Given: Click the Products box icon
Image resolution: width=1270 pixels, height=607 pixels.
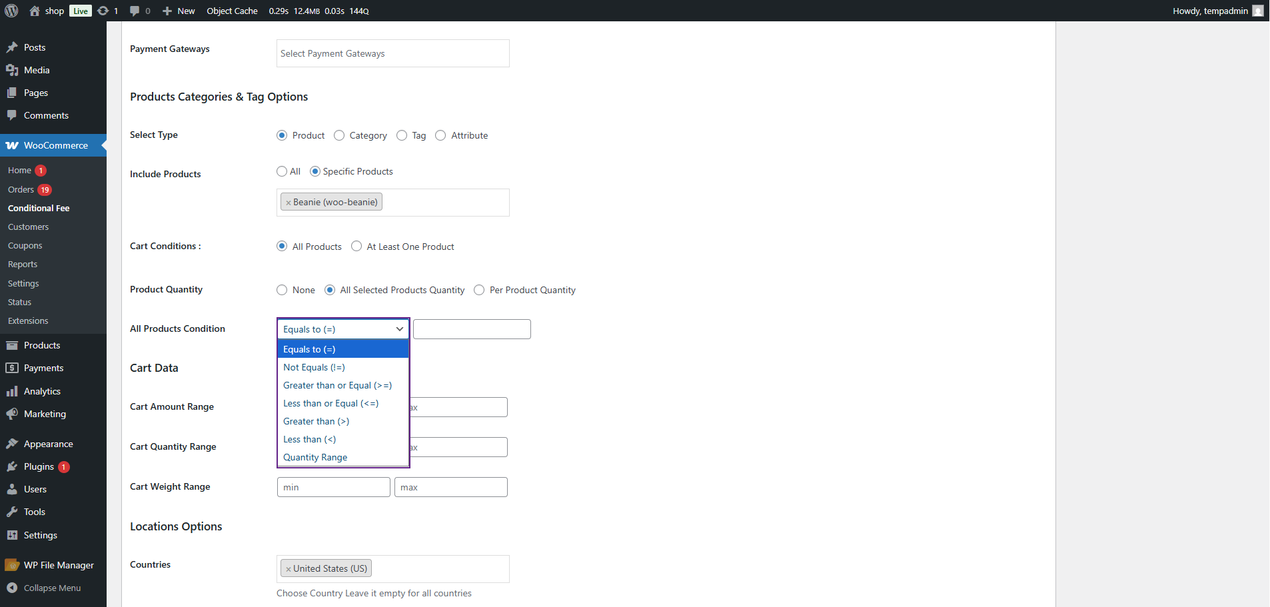Looking at the screenshot, I should click(x=12, y=345).
